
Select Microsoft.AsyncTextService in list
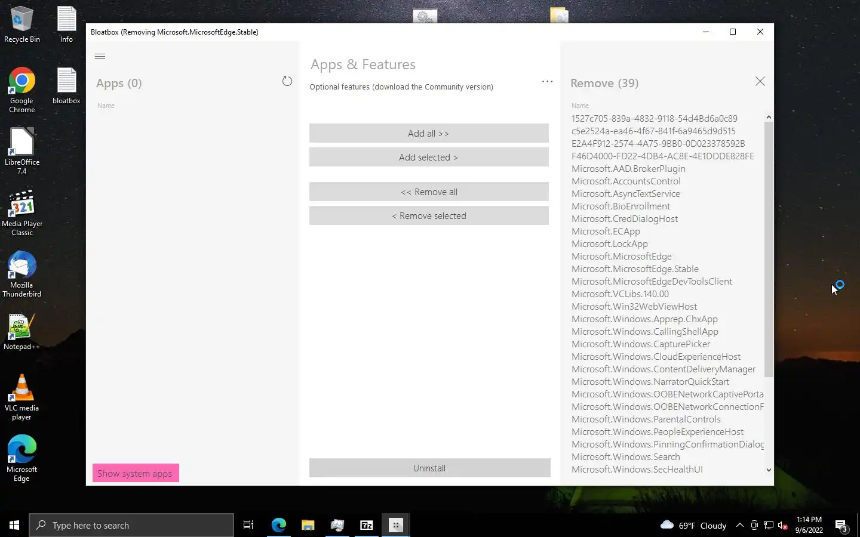tap(625, 193)
